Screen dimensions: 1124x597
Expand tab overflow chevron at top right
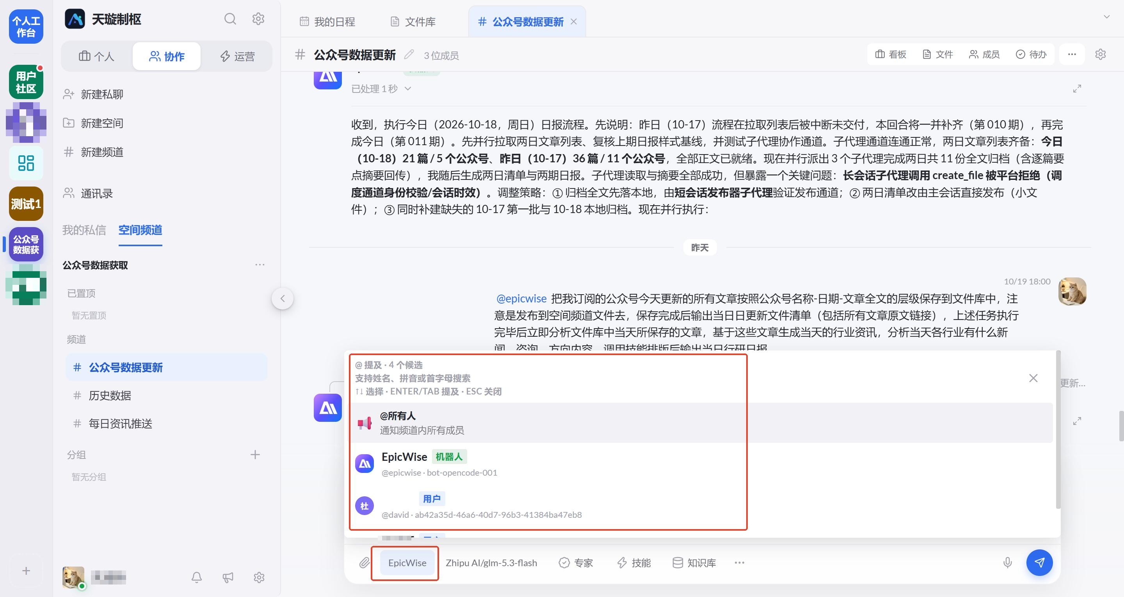pos(1106,16)
